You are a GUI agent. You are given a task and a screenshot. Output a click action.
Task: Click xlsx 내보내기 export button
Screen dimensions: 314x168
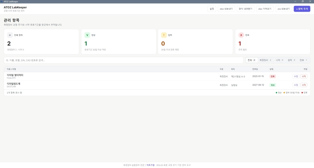point(226,9)
